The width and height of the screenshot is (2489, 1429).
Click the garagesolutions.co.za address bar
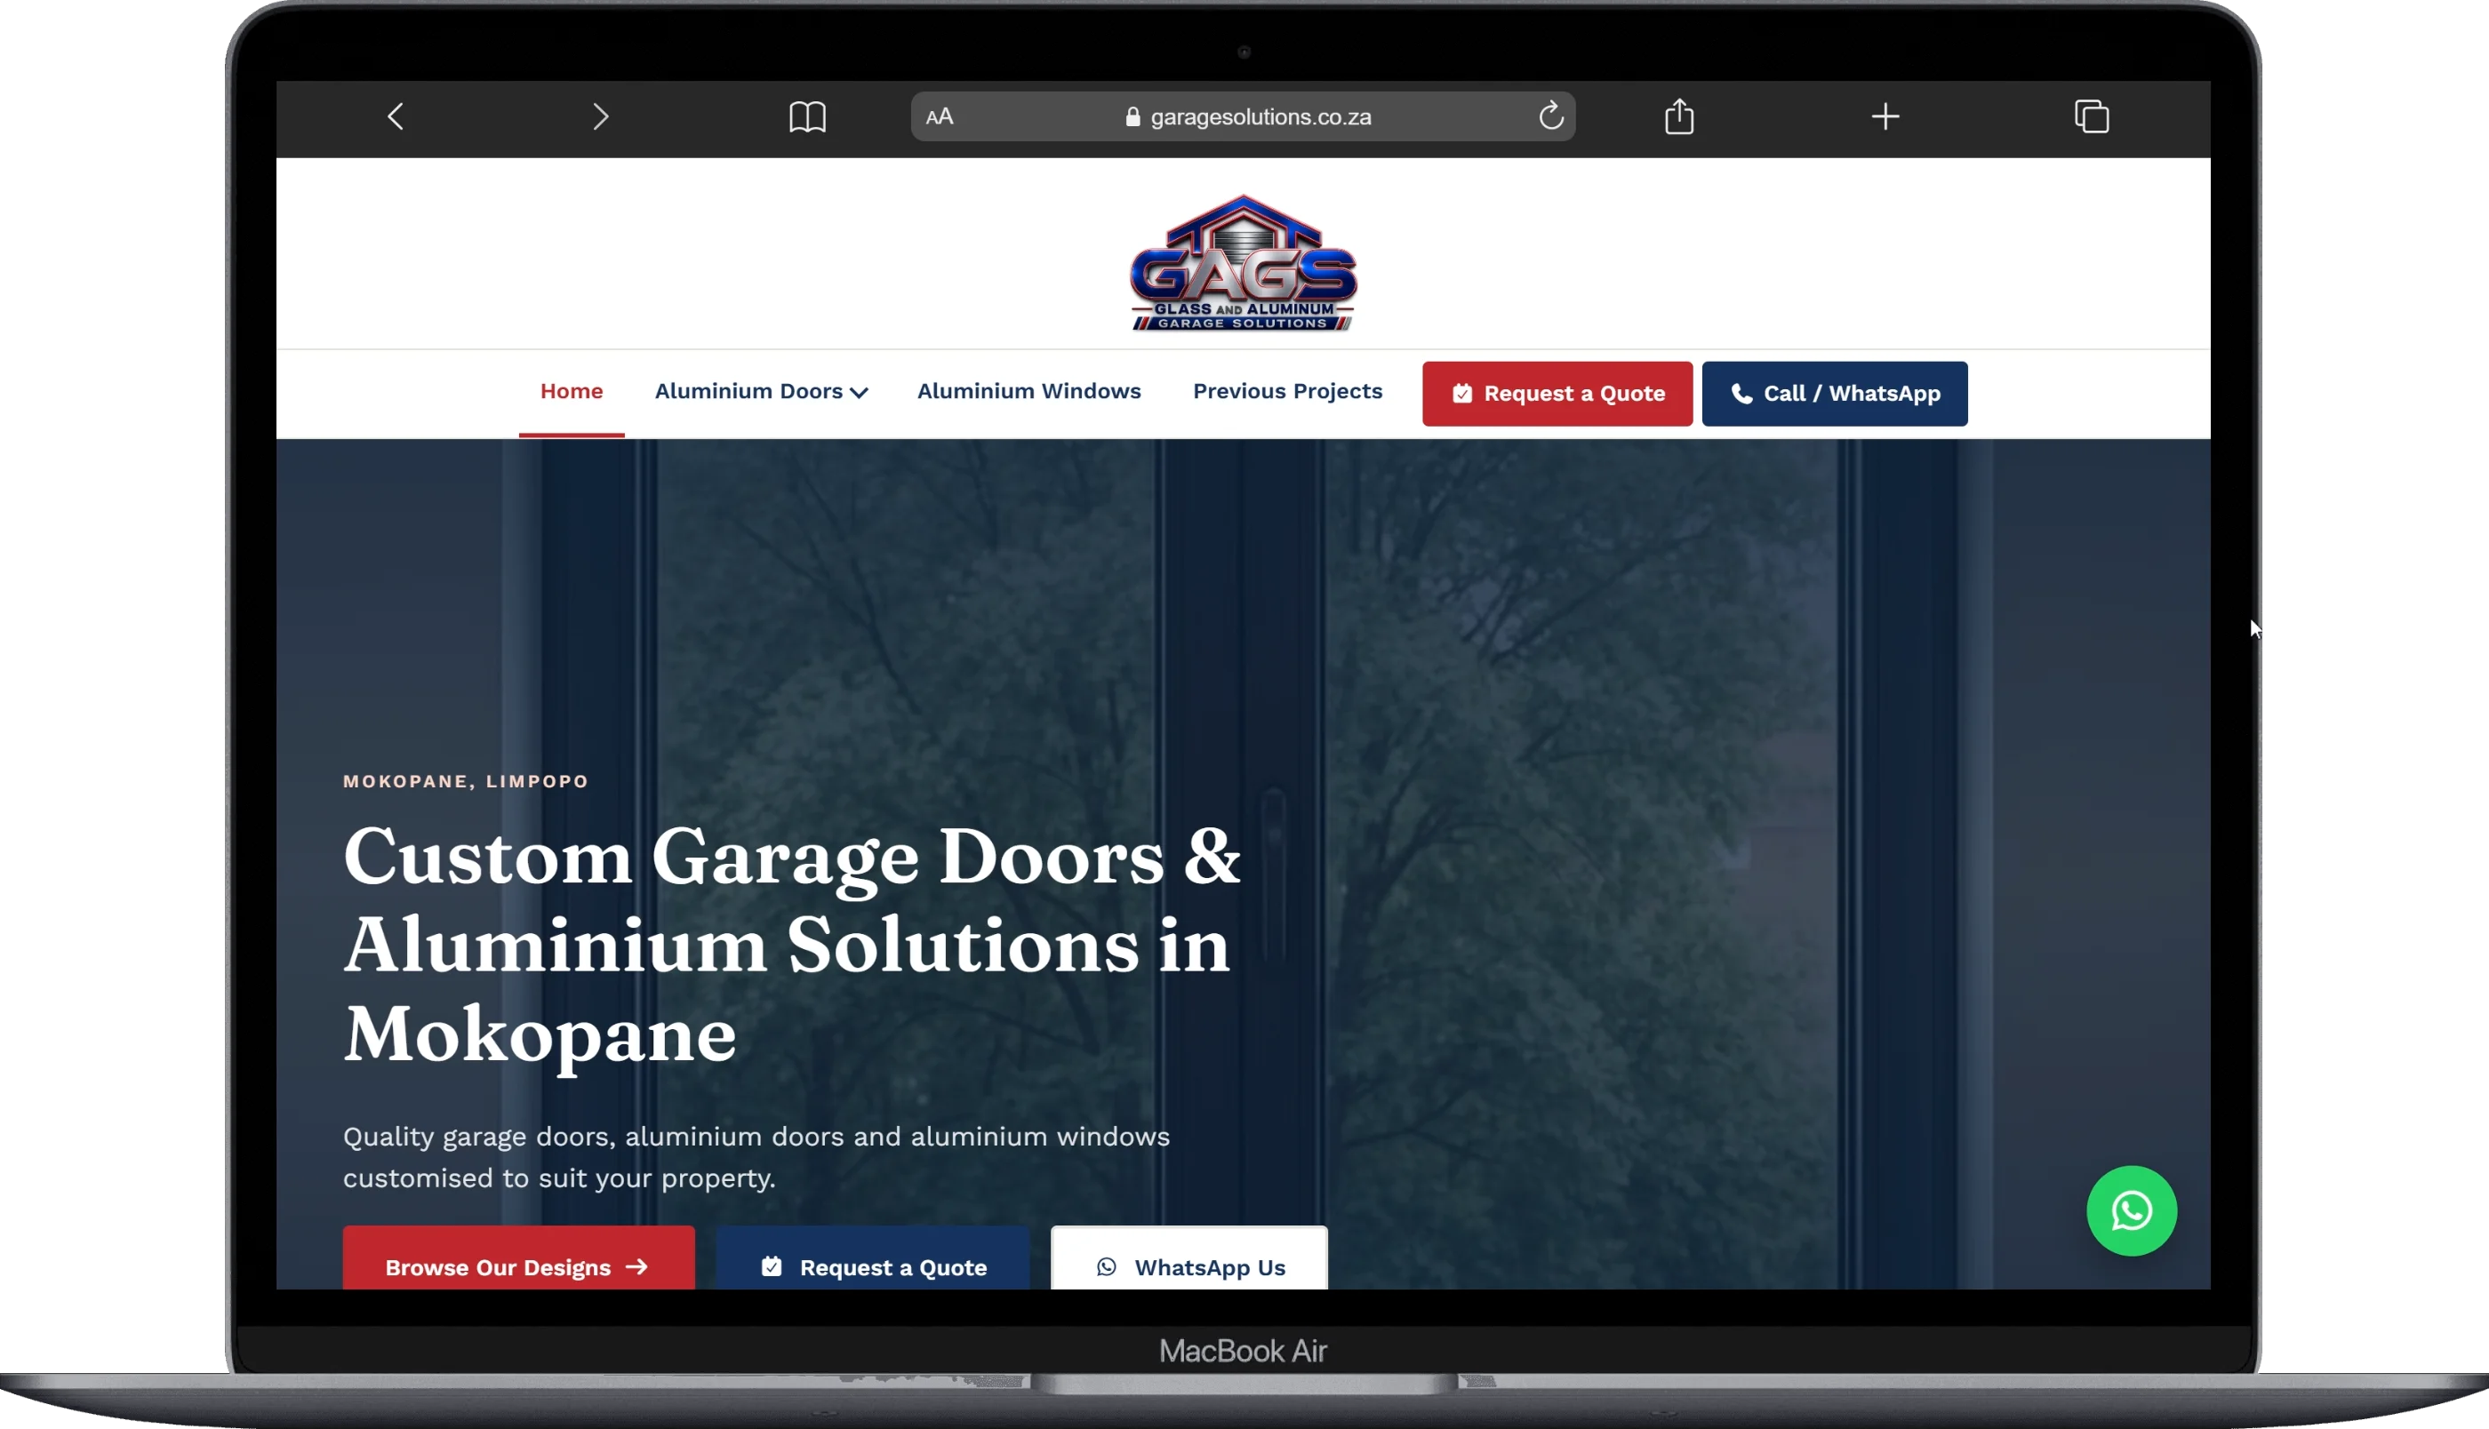pyautogui.click(x=1243, y=116)
